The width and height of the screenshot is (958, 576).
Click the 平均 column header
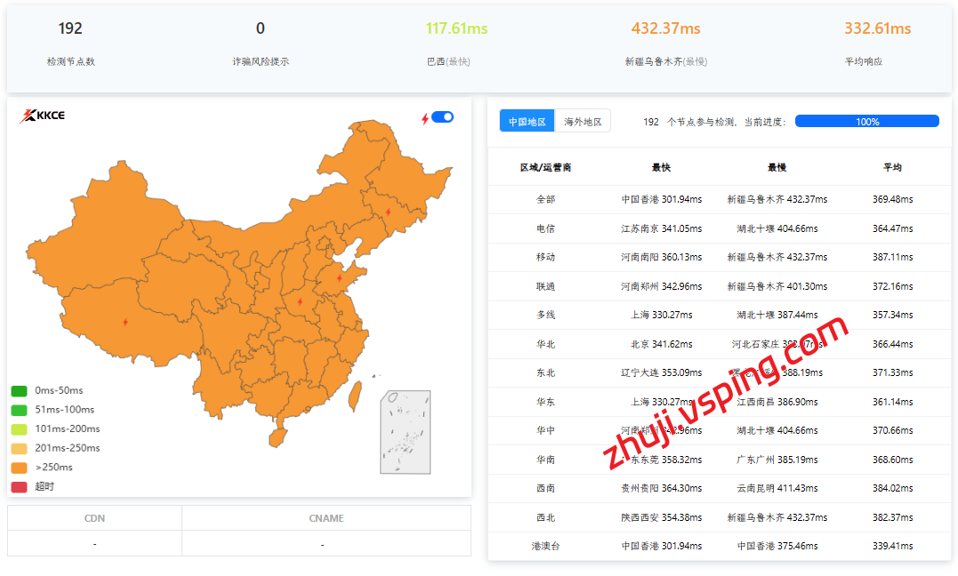click(x=892, y=167)
